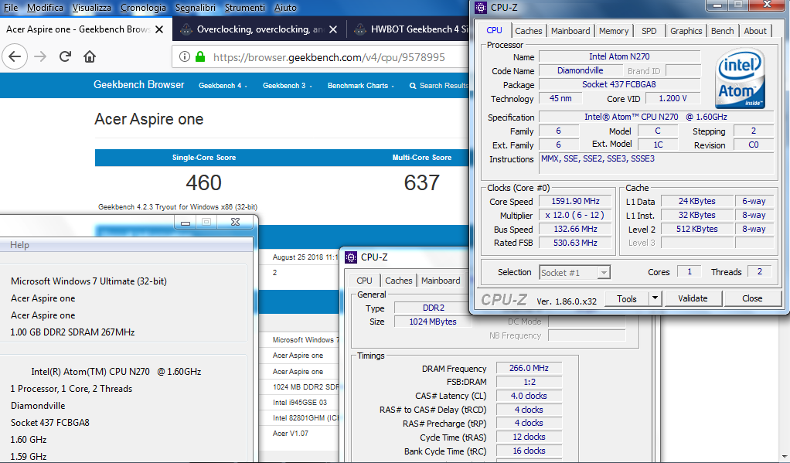
Task: Click the browser URL address field
Action: (329, 57)
